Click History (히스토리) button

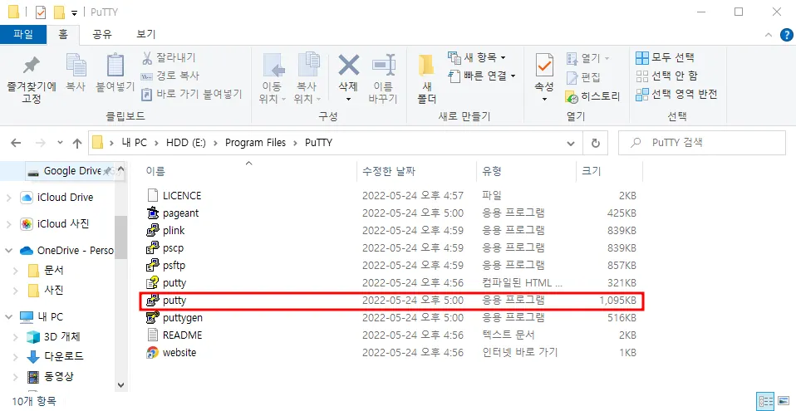(x=593, y=96)
